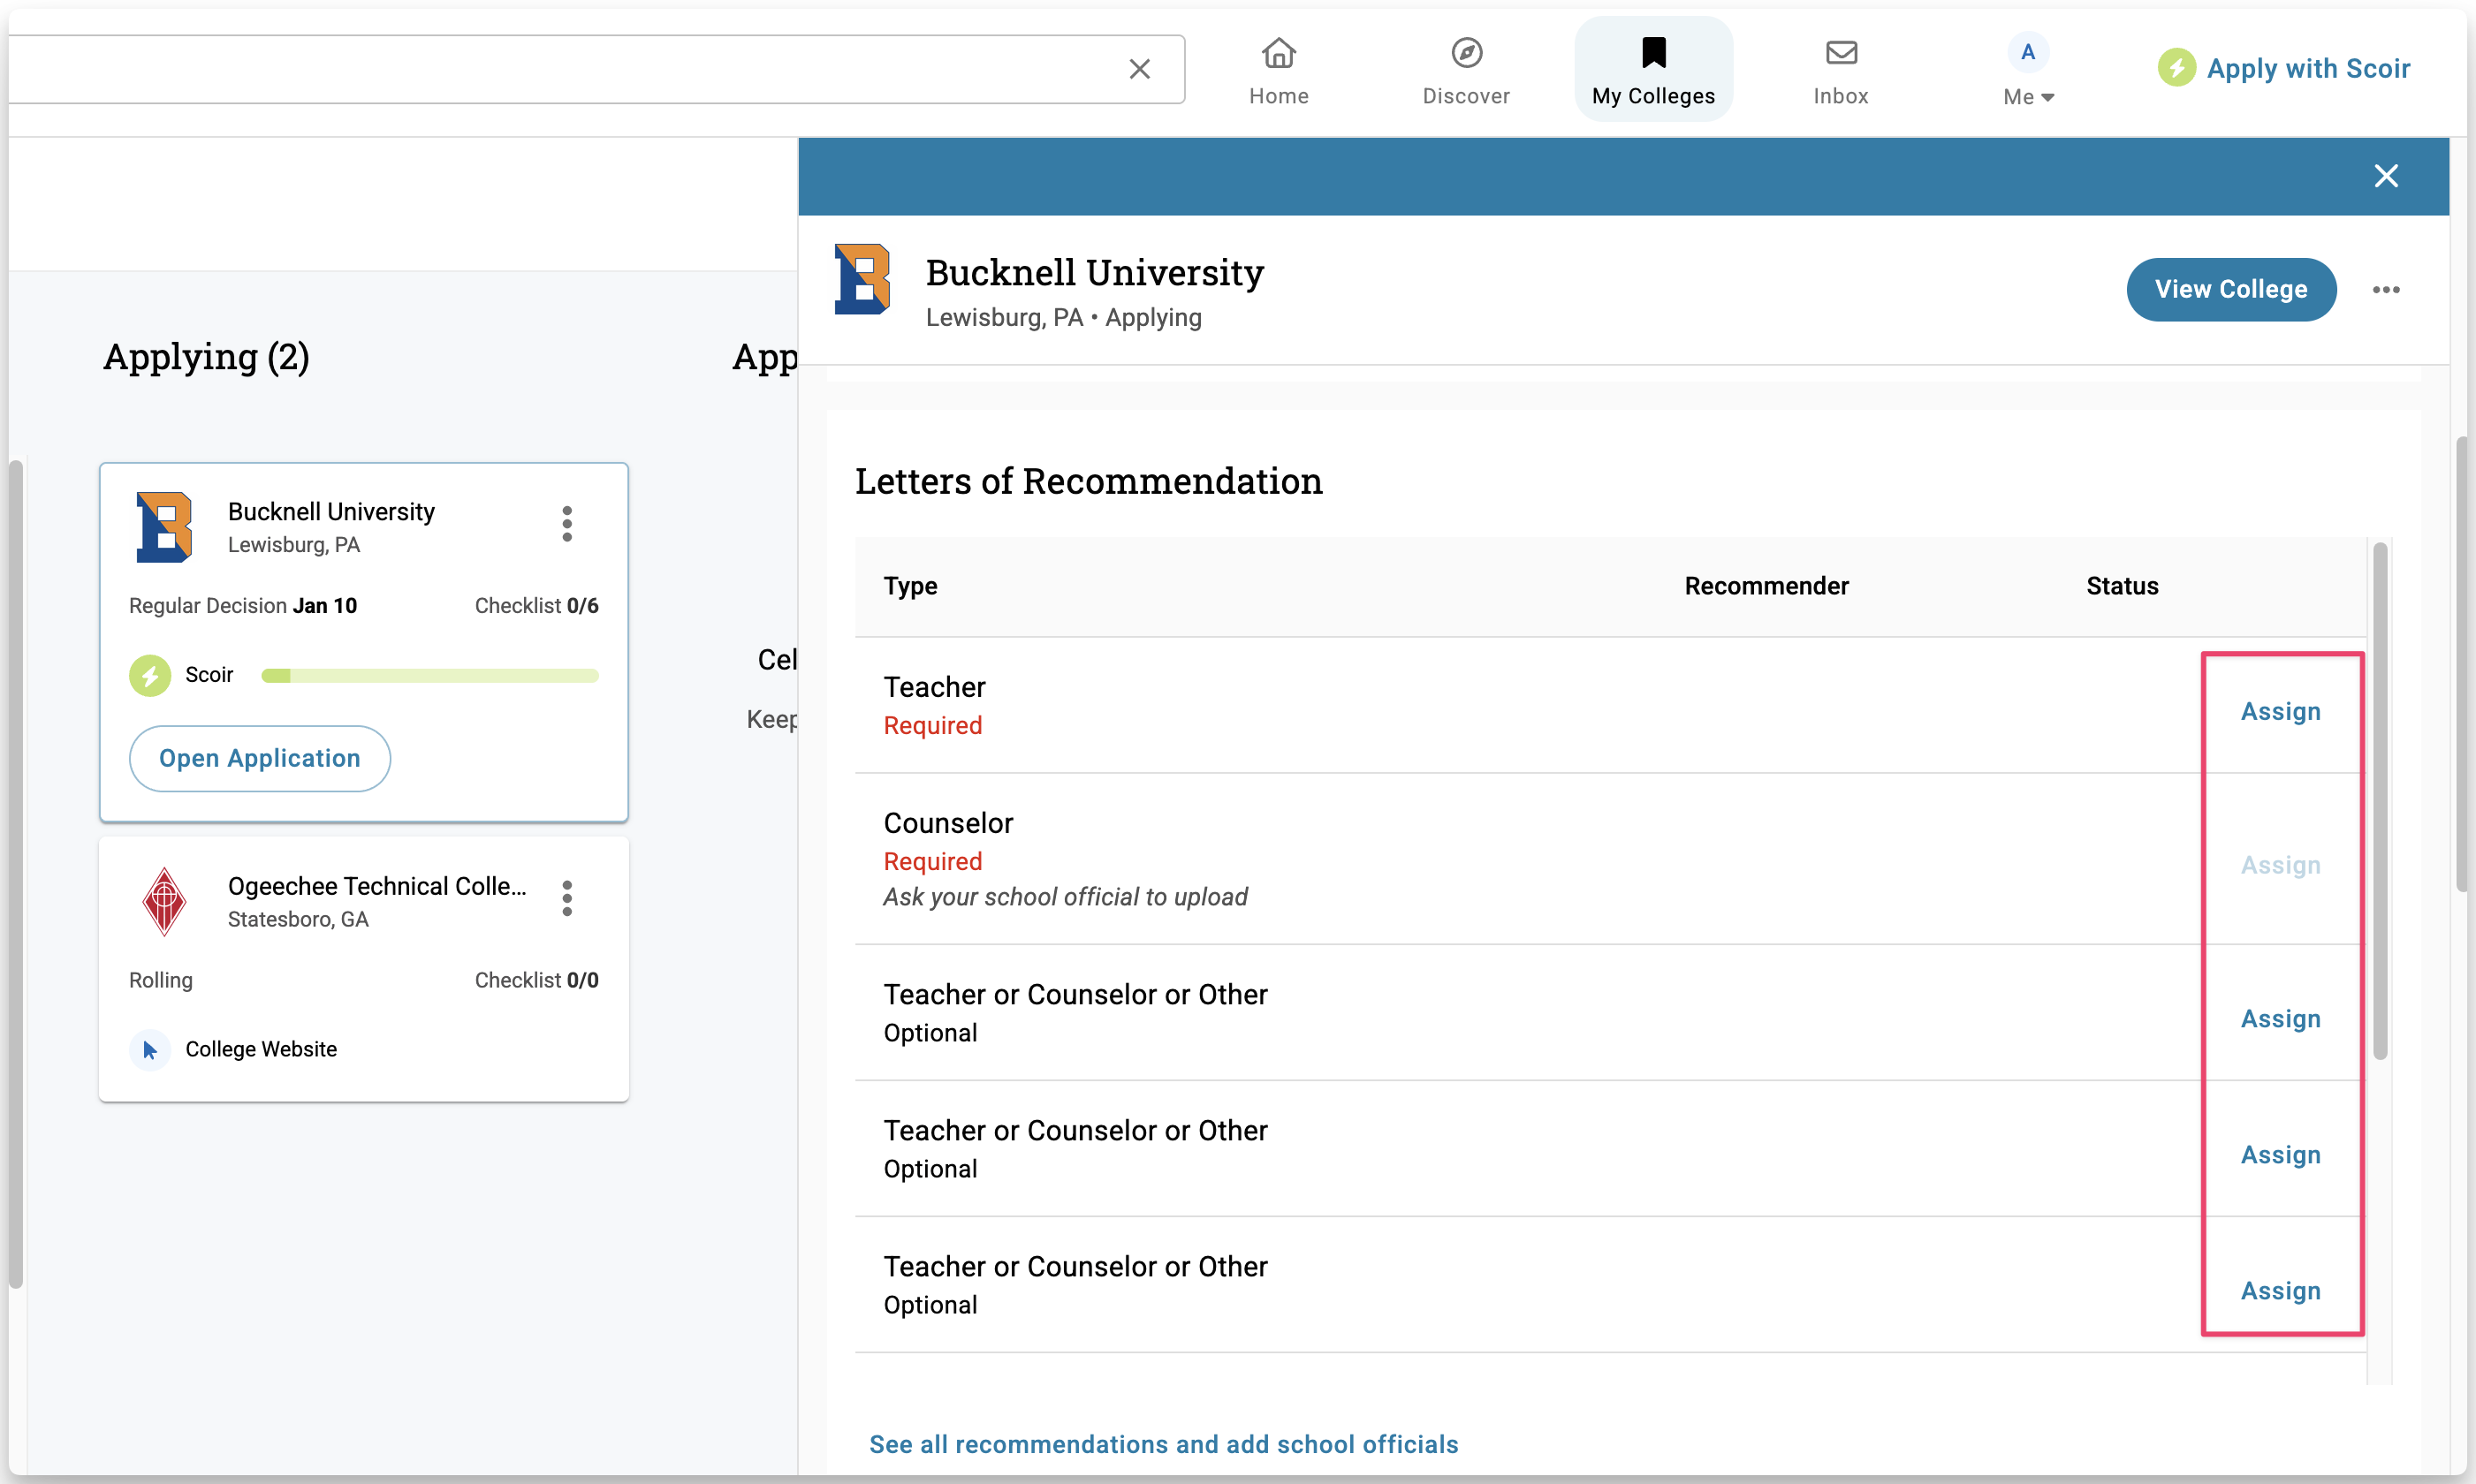Open three-dot menu on Bucknell card
This screenshot has width=2476, height=1484.
coord(567,524)
